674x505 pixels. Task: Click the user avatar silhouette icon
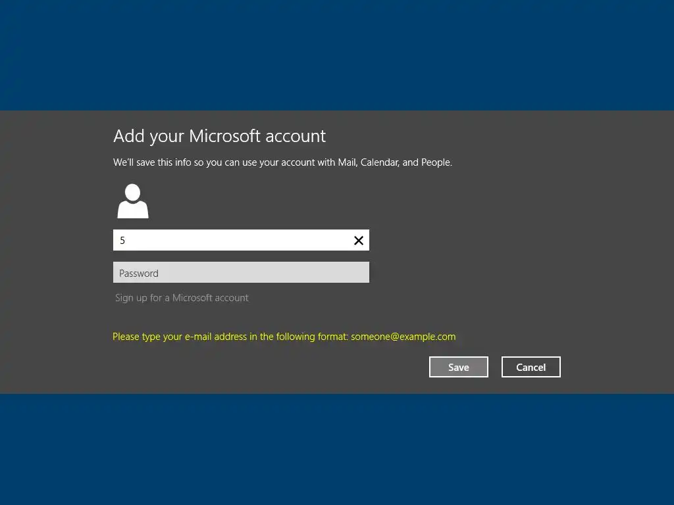pos(133,201)
